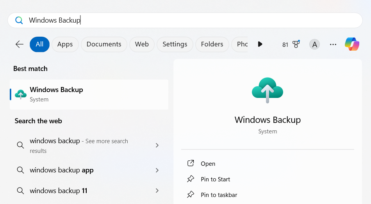Click the 'Best match' heading
Viewport: 371px width, 204px height.
30,69
